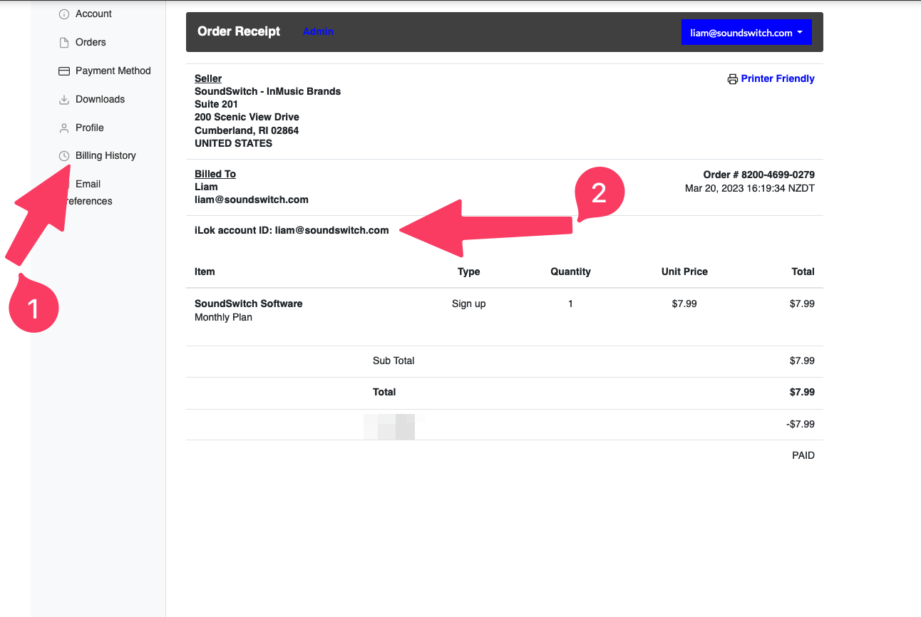
Task: Click the iLok account ID line
Action: click(x=292, y=230)
